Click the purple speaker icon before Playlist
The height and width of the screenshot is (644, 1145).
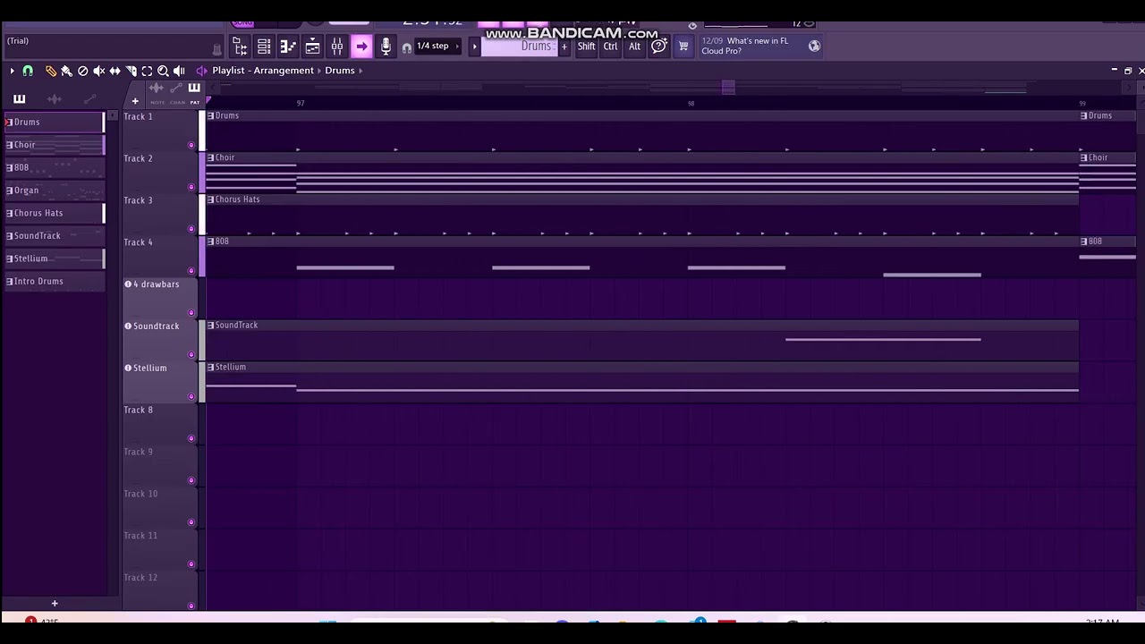201,71
